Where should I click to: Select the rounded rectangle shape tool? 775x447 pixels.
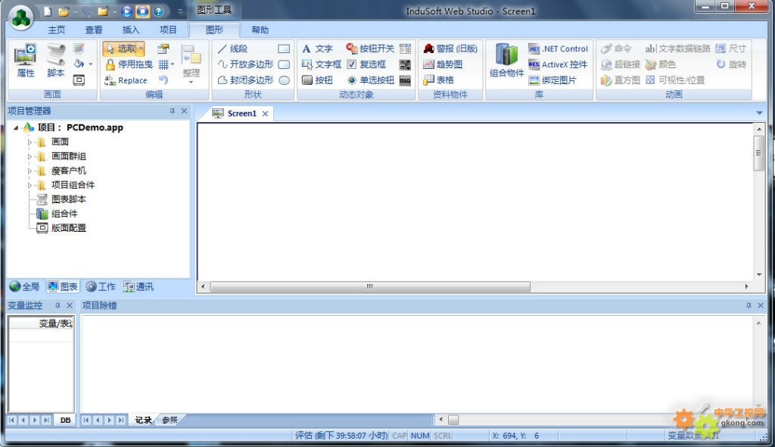[284, 64]
